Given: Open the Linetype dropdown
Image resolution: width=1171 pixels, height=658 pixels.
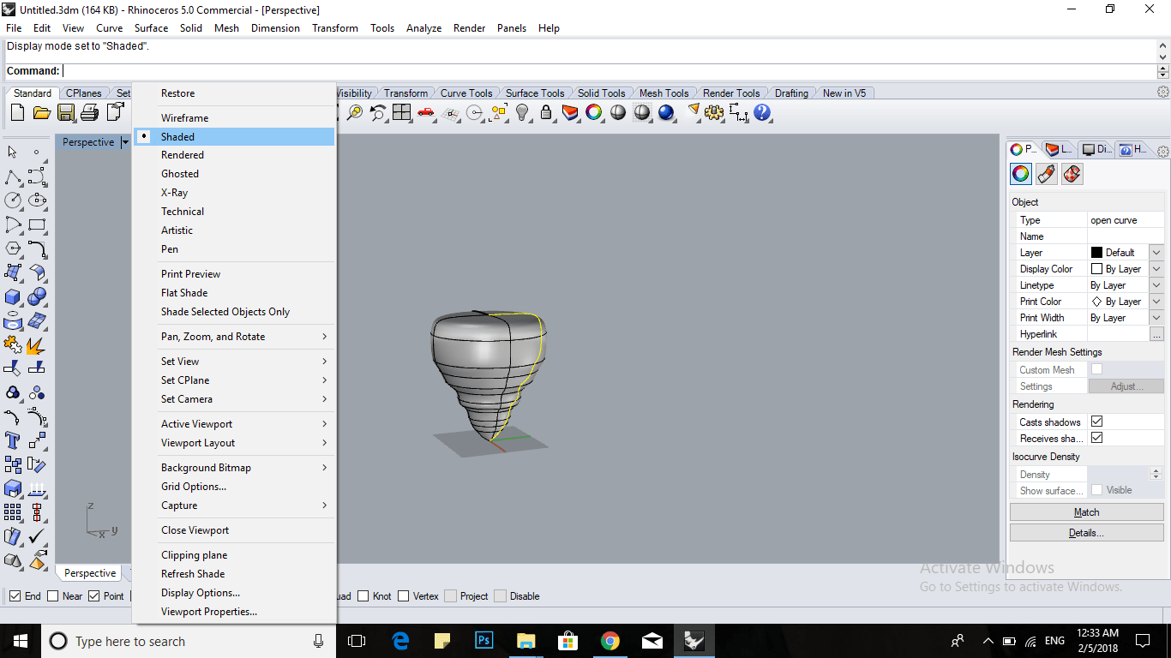Looking at the screenshot, I should coord(1156,285).
